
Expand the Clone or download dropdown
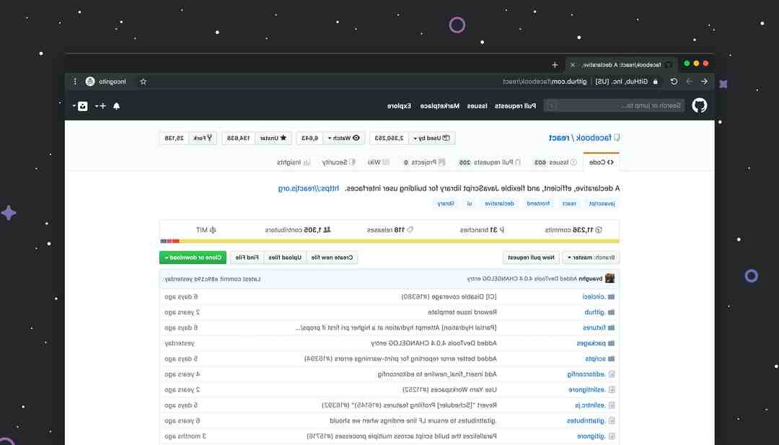coord(193,257)
